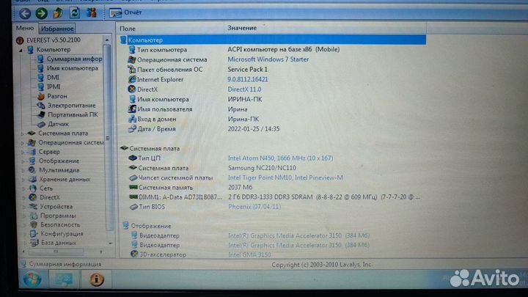The height and width of the screenshot is (297, 528).
Task: Open the Windows Start button
Action: 32,279
